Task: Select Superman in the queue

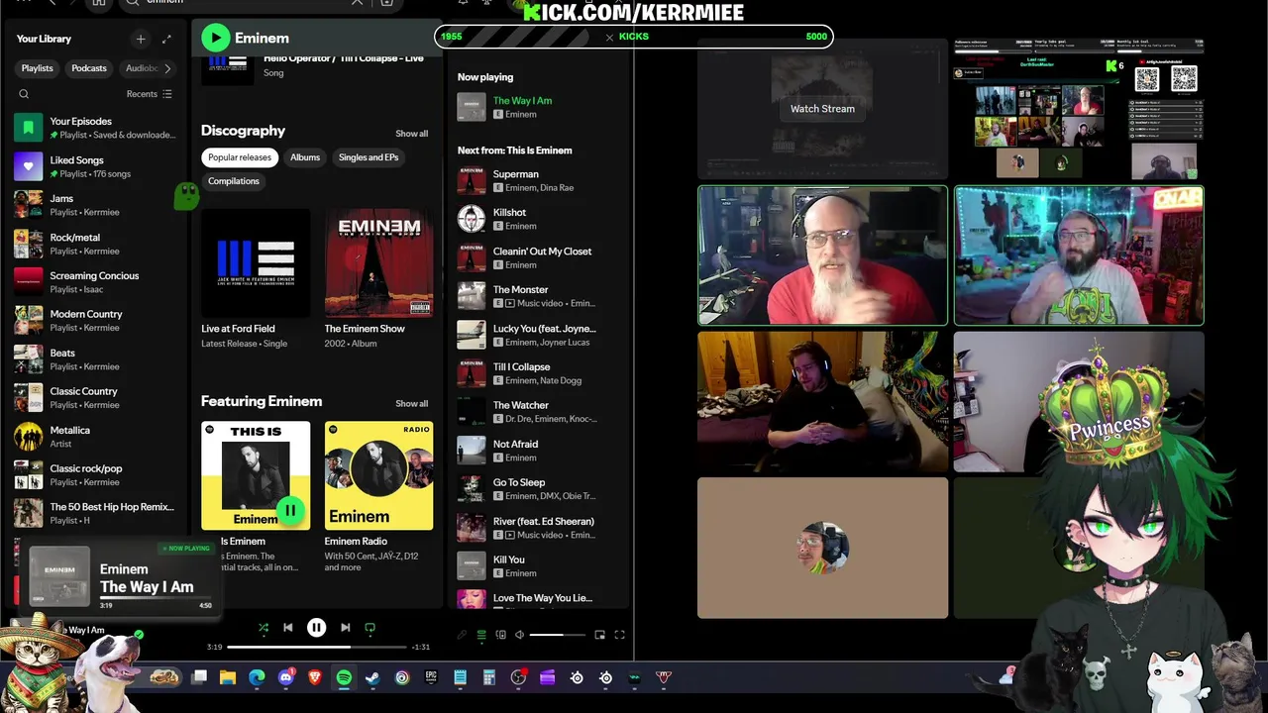Action: [540, 180]
